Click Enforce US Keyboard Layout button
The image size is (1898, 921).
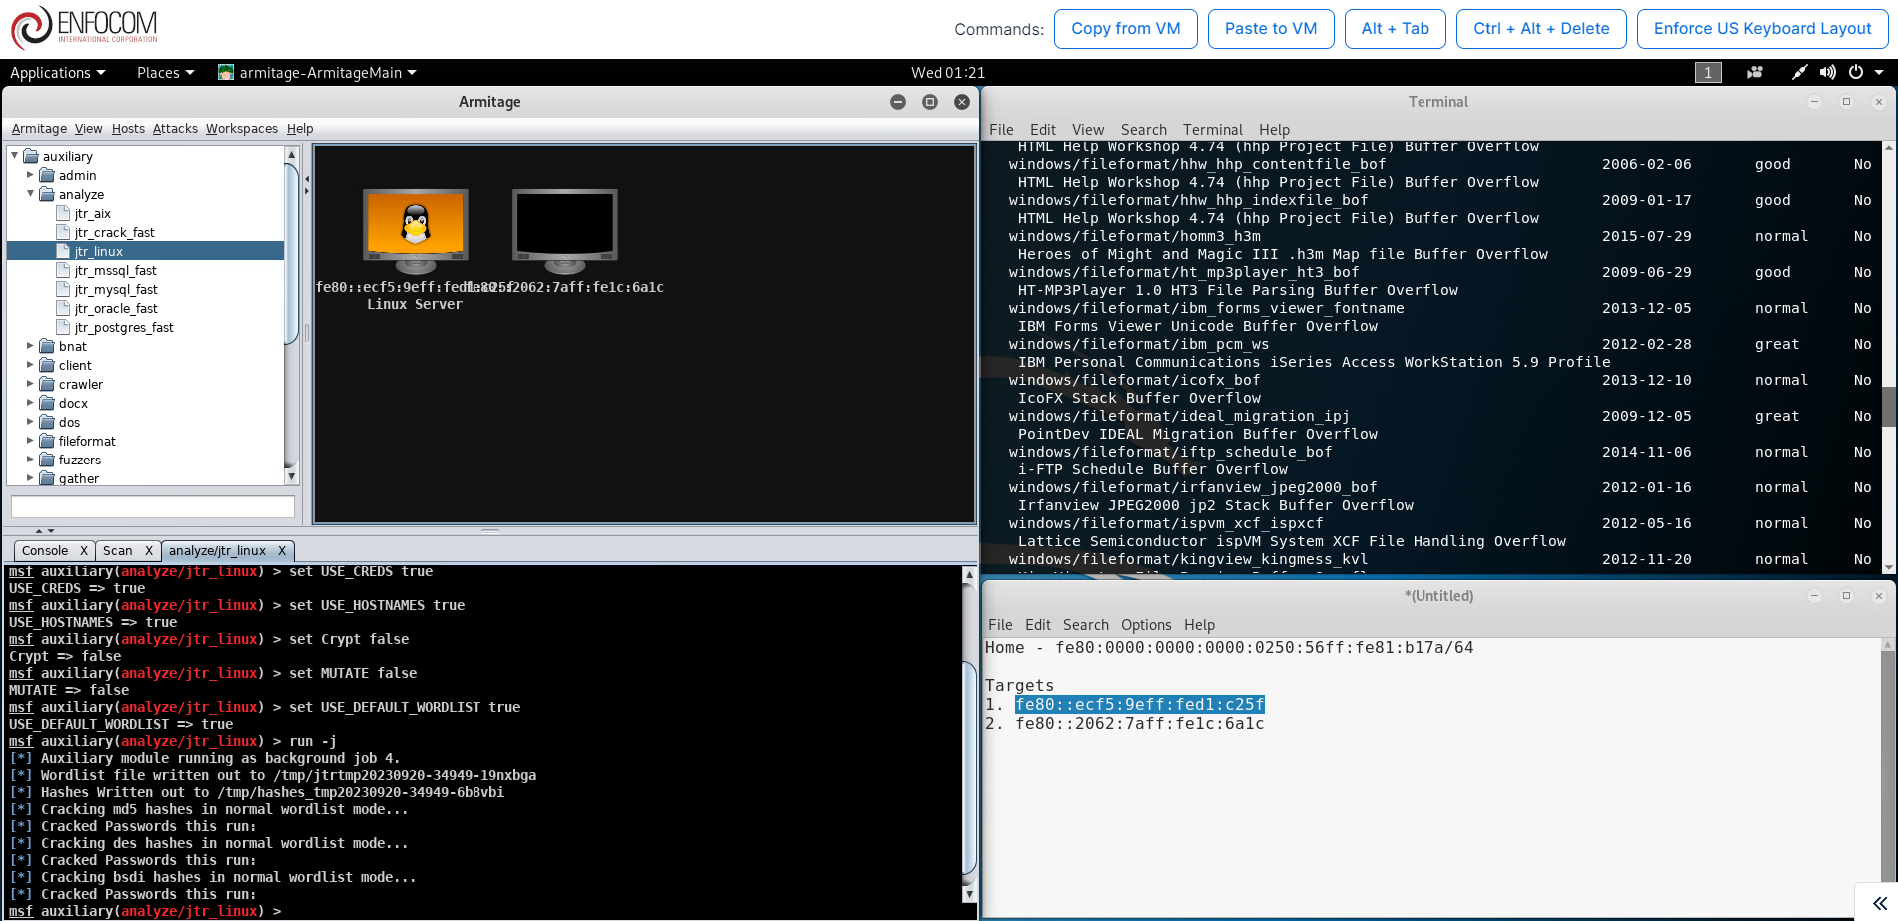pyautogui.click(x=1762, y=29)
